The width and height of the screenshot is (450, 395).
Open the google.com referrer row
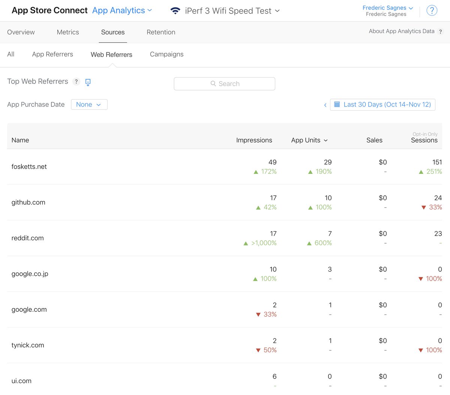pyautogui.click(x=225, y=310)
